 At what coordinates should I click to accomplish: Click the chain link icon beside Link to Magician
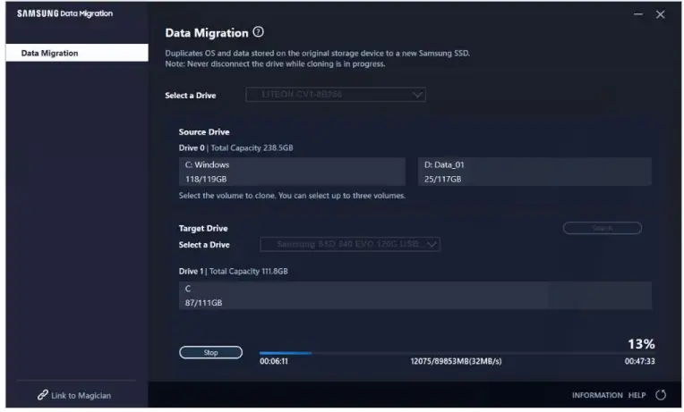click(x=42, y=395)
